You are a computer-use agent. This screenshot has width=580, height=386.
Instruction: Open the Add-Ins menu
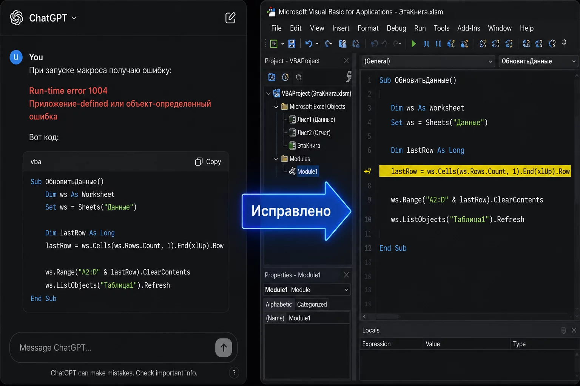(x=469, y=28)
